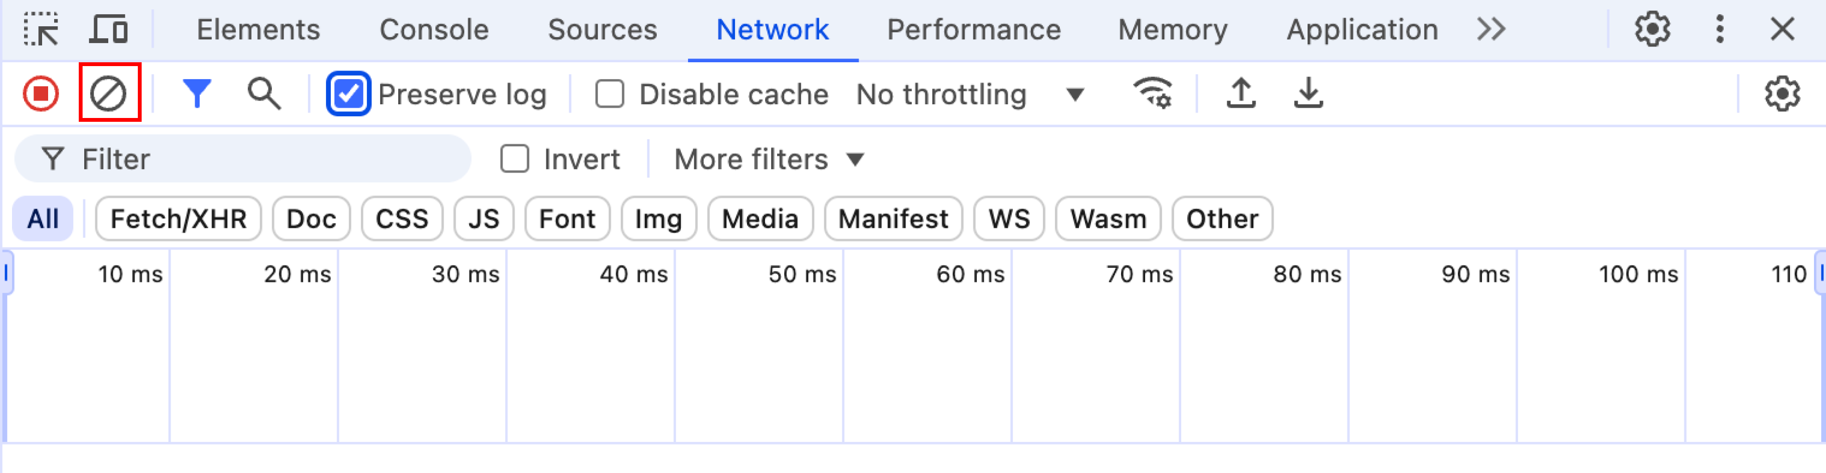Select the inspect element picker icon
This screenshot has height=473, width=1826.
tap(41, 29)
